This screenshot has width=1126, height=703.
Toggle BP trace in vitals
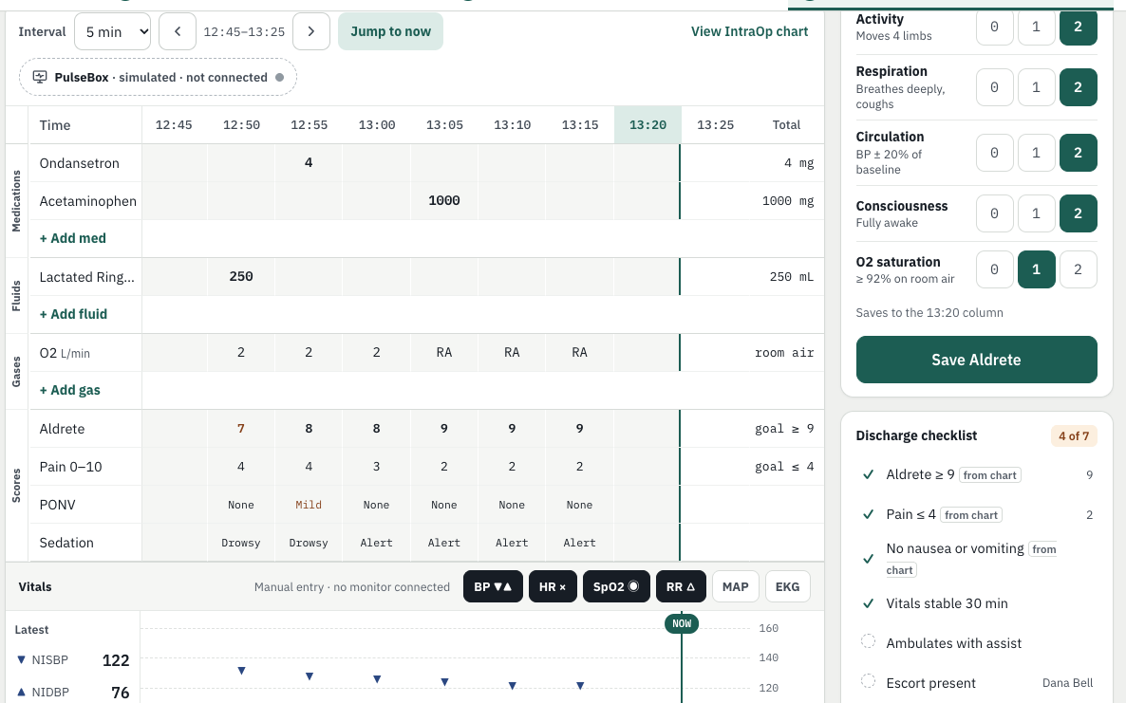click(494, 586)
